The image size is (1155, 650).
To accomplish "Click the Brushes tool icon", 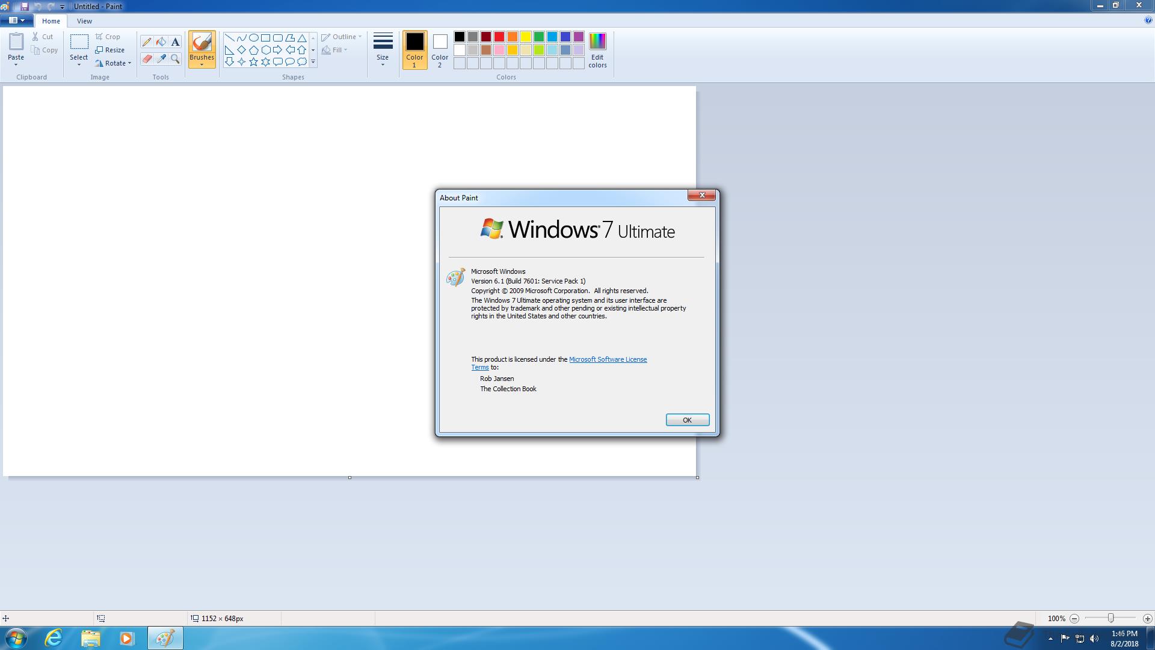I will (202, 42).
